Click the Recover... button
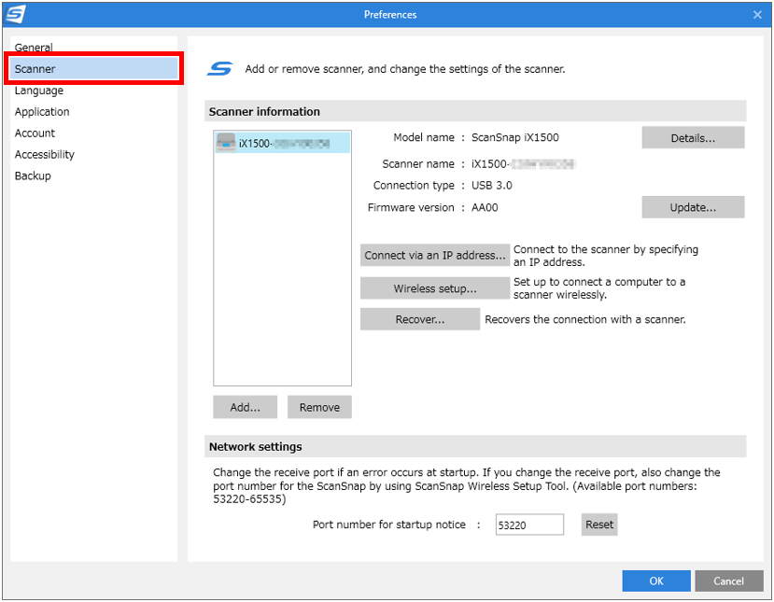This screenshot has width=774, height=602. pyautogui.click(x=420, y=319)
